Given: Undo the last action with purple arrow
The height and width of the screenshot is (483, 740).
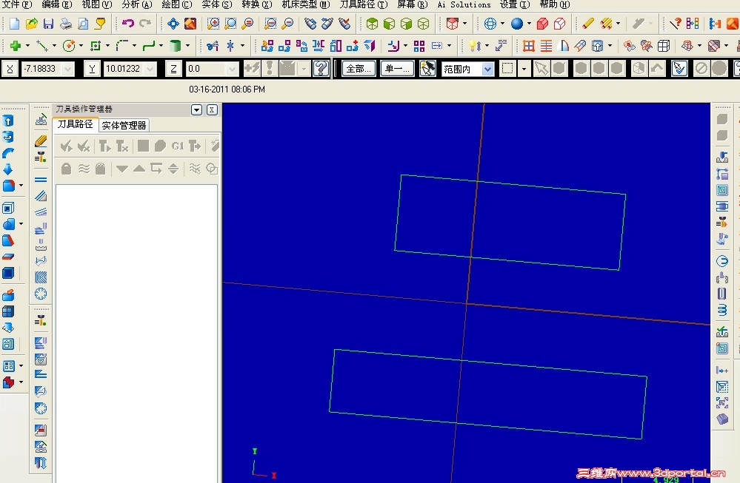Looking at the screenshot, I should (x=128, y=23).
